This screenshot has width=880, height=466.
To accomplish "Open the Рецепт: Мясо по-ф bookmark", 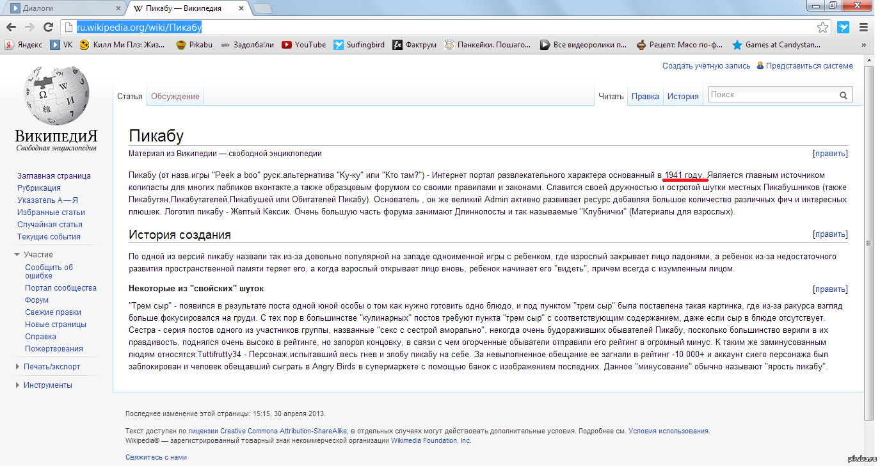I will click(680, 45).
